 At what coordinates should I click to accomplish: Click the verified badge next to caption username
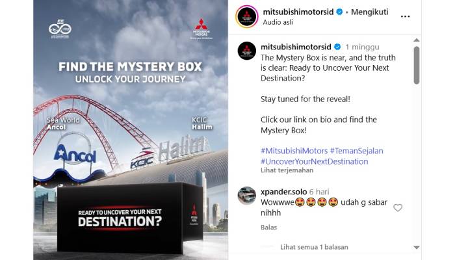coord(337,47)
